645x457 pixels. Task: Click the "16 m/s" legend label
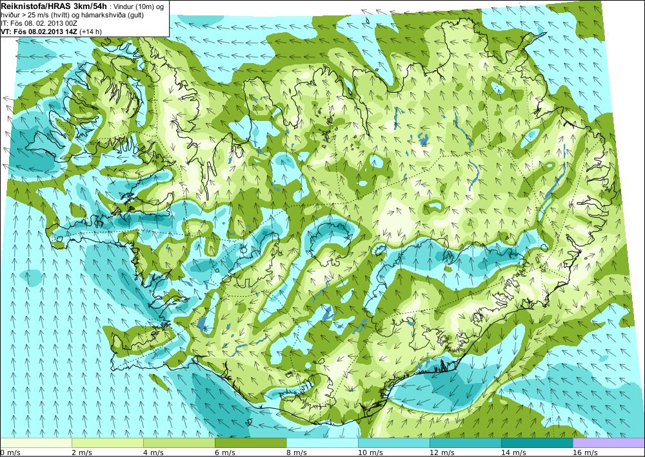pyautogui.click(x=584, y=452)
